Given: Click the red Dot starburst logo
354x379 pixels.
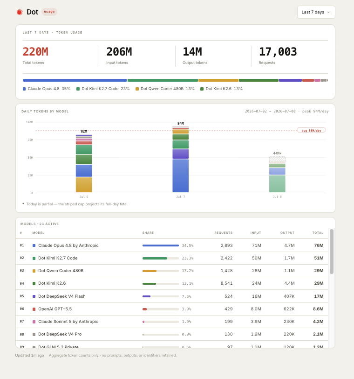Looking at the screenshot, I should (x=20, y=12).
